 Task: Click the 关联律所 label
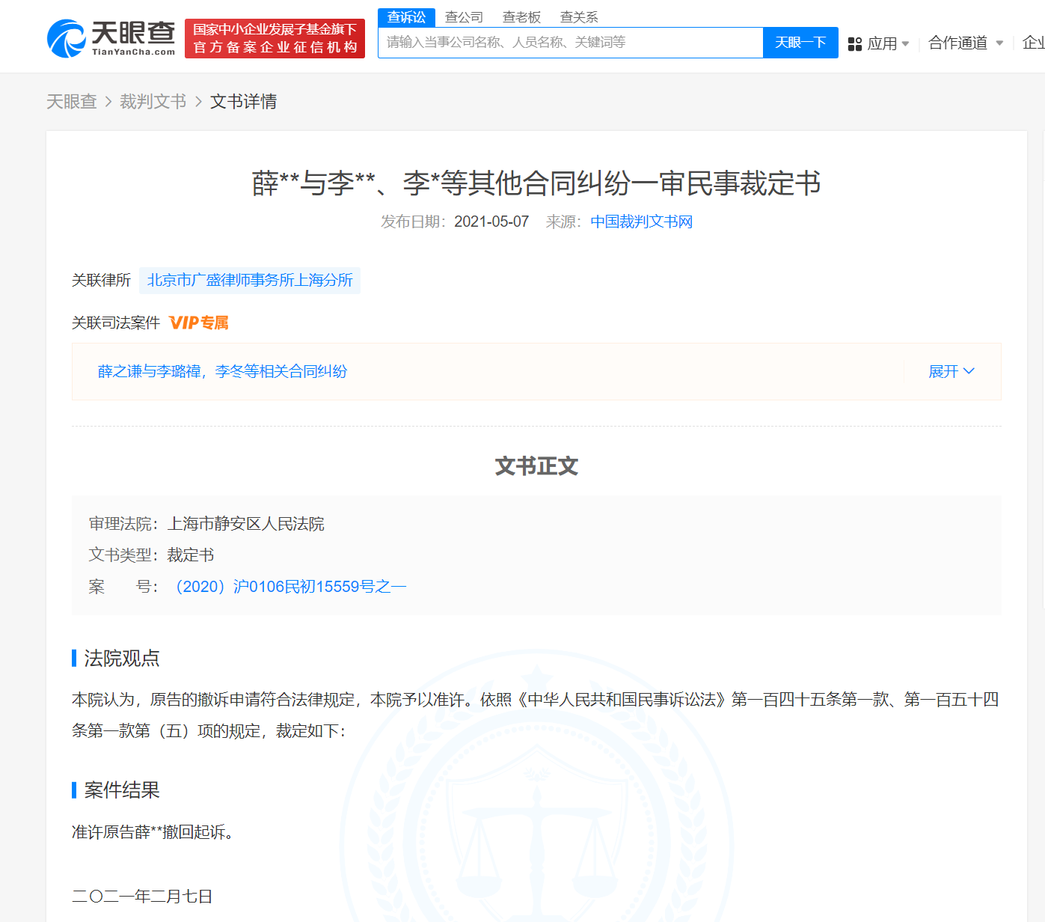(101, 280)
